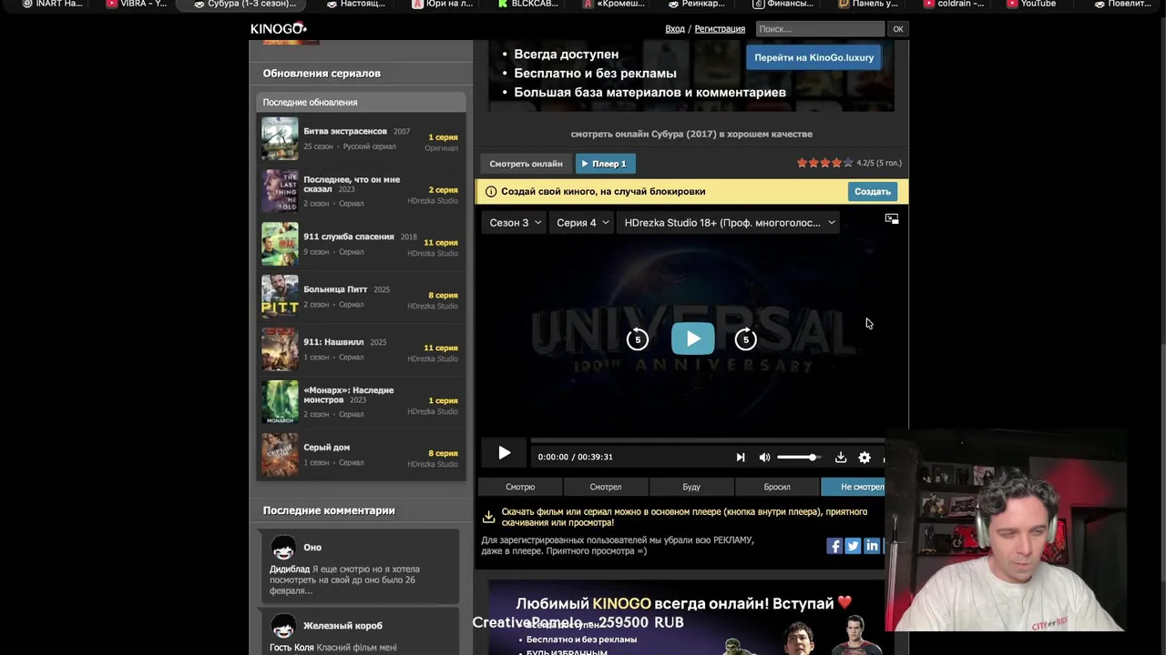Open the Регистрация link
The image size is (1166, 655).
pyautogui.click(x=720, y=29)
